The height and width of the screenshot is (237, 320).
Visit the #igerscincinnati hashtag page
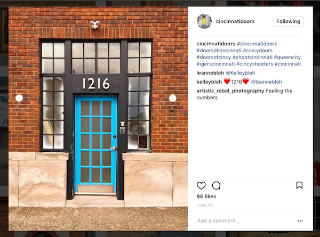[x=215, y=64]
